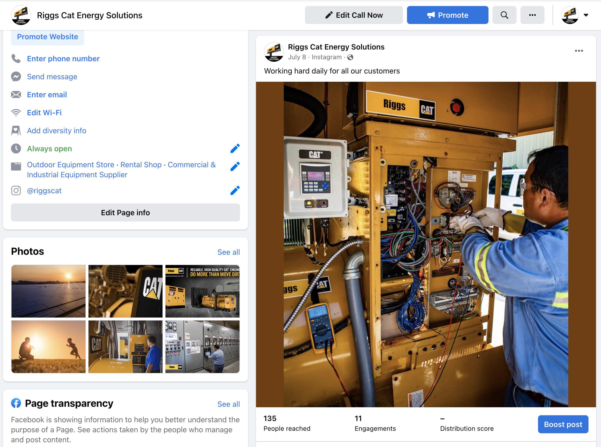
Task: Expand the account dropdown arrow
Action: pos(586,15)
